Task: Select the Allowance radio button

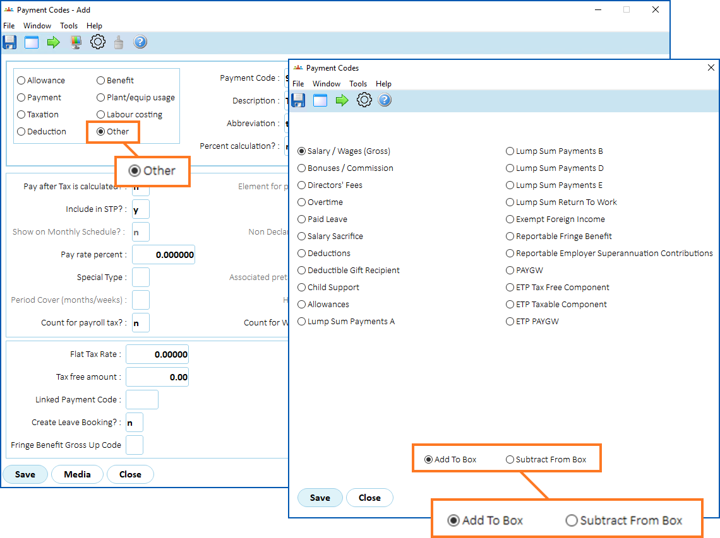Action: (x=21, y=81)
